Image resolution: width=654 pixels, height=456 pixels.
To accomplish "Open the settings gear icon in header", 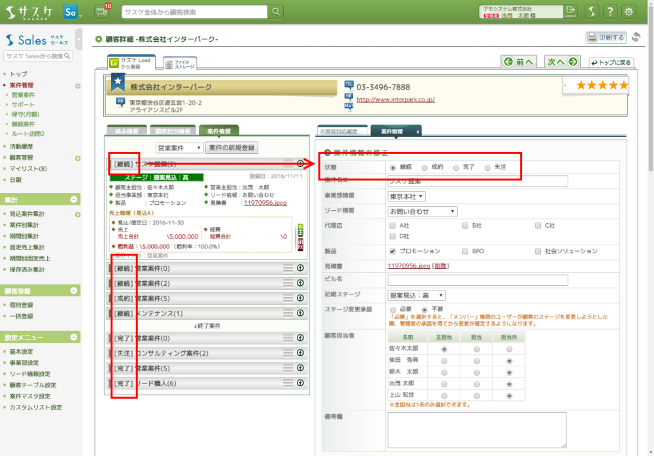I will (629, 12).
